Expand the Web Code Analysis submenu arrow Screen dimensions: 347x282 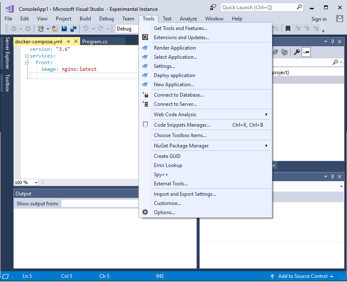[266, 115]
